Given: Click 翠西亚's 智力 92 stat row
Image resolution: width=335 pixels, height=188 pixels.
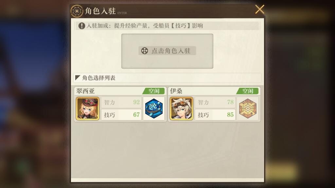Looking at the screenshot, I should tap(121, 102).
